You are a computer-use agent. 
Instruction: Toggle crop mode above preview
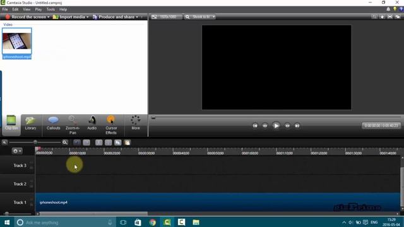pos(374,17)
